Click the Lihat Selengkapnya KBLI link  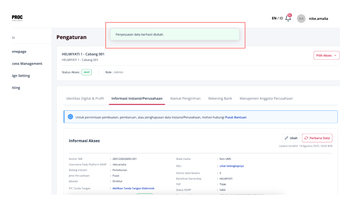click(231, 166)
